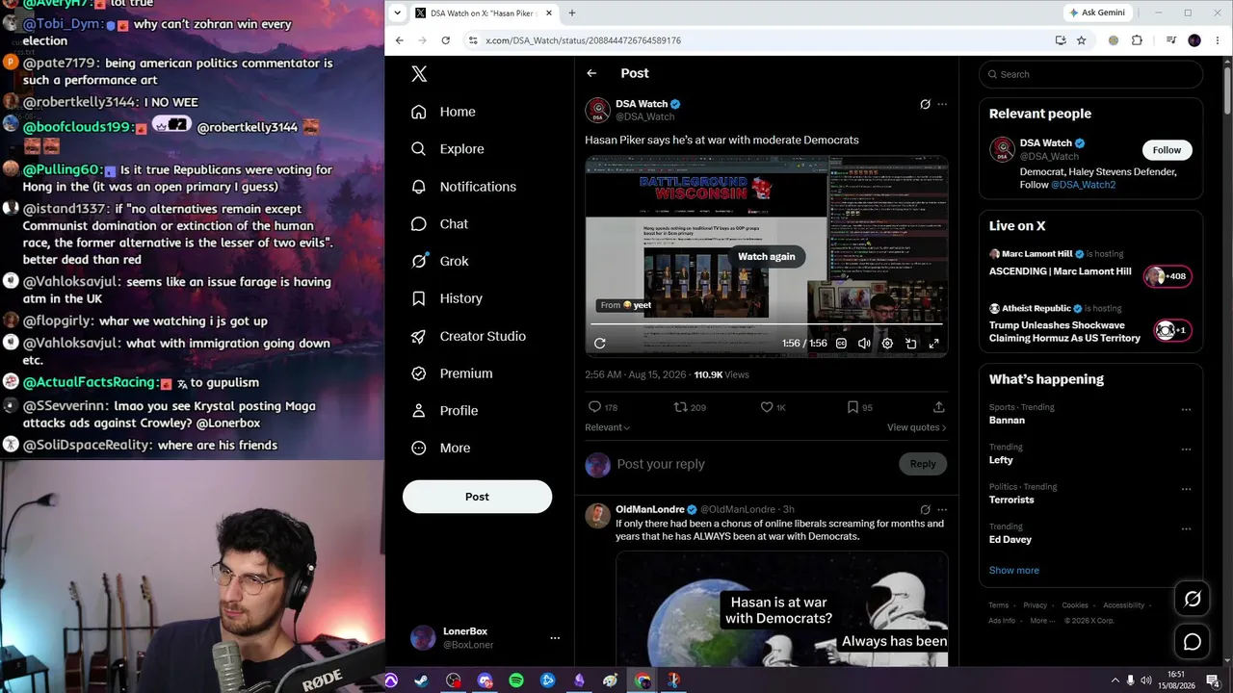Click Watch again on the video
Image resolution: width=1233 pixels, height=693 pixels.
point(767,256)
